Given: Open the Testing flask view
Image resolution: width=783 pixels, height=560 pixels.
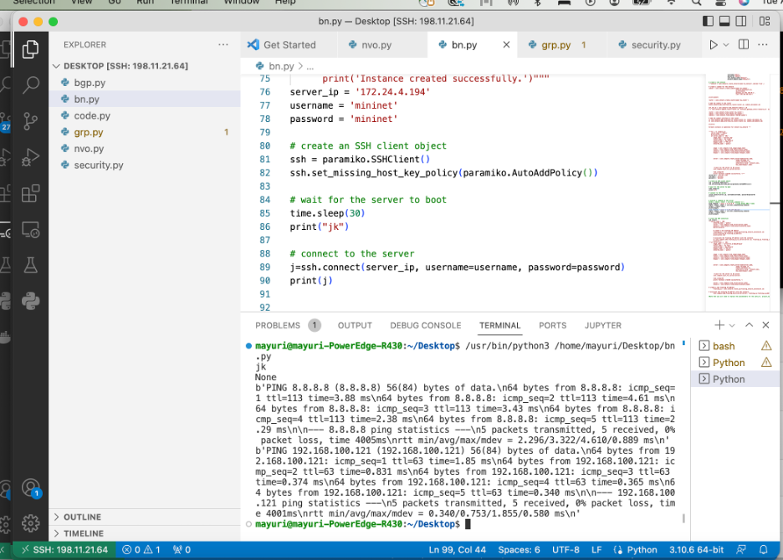Looking at the screenshot, I should pyautogui.click(x=30, y=265).
